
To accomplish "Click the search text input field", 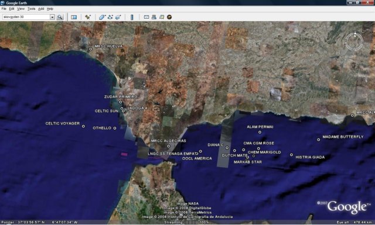I will 26,17.
